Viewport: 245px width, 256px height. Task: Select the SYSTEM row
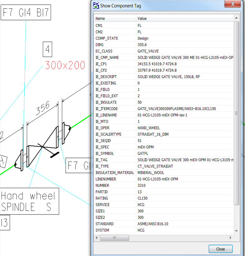click(x=164, y=230)
